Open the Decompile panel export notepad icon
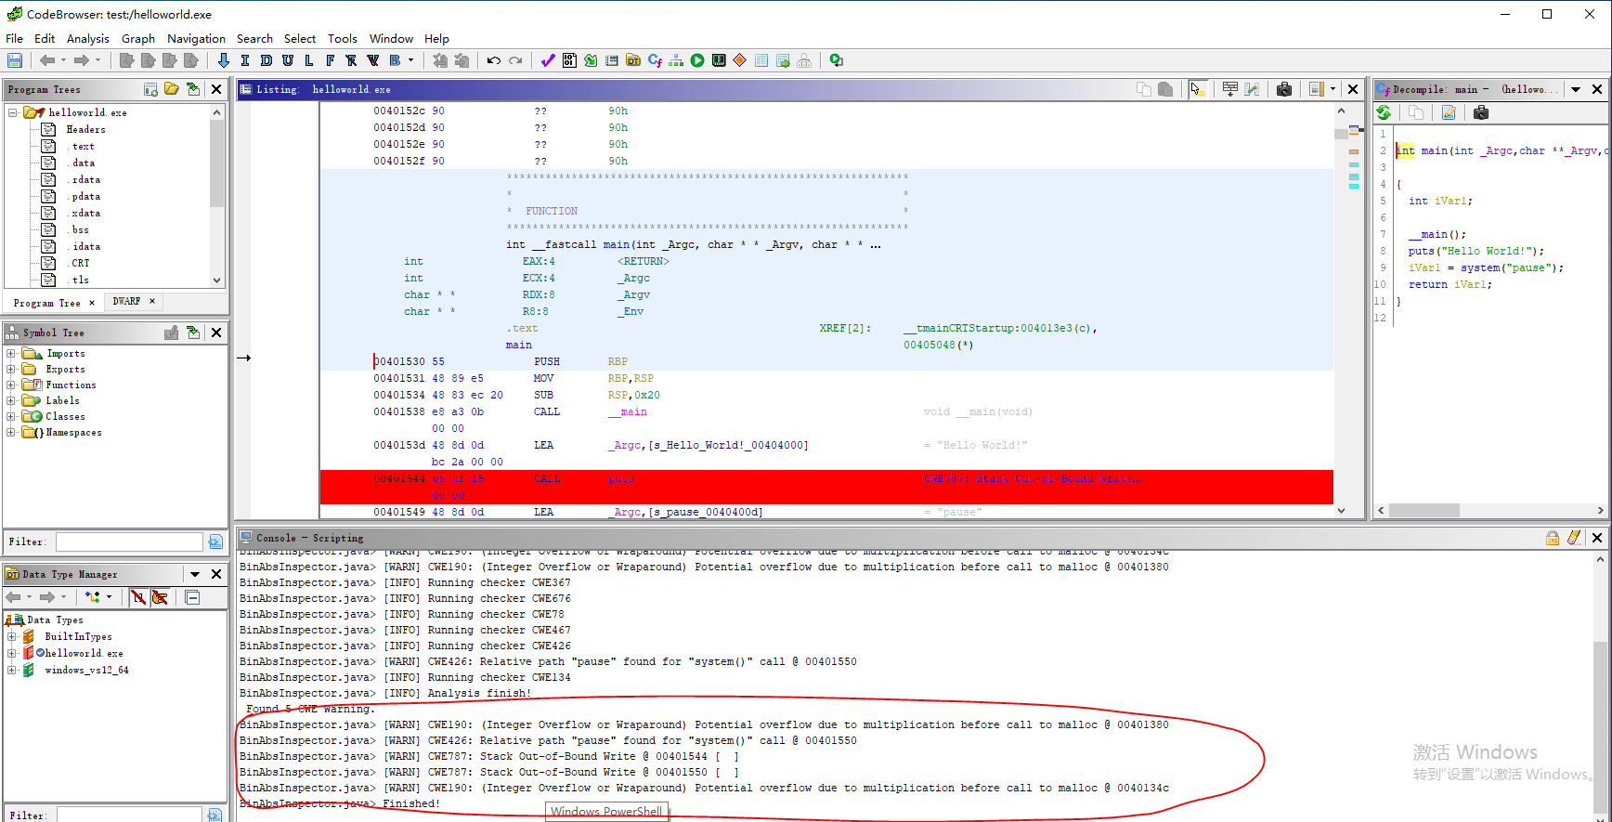1612x822 pixels. click(x=1449, y=112)
